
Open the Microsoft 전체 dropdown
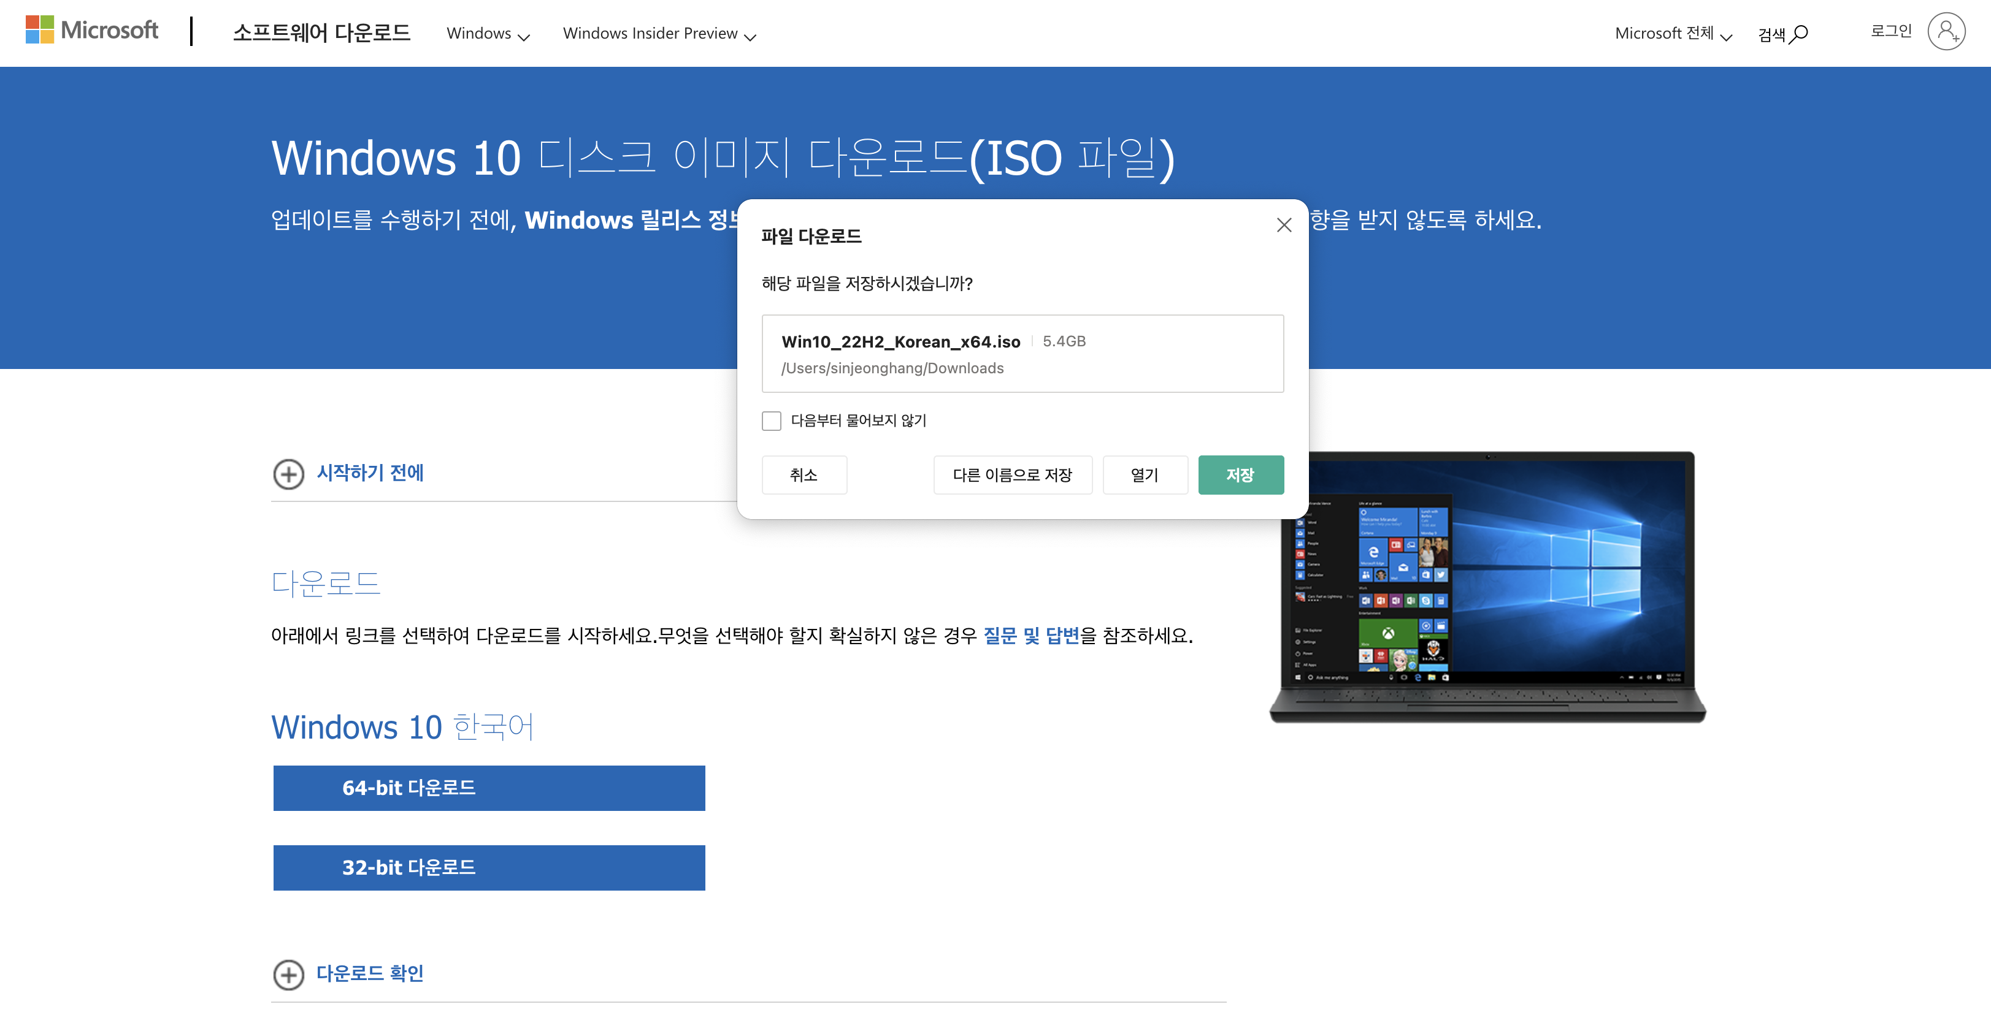pyautogui.click(x=1673, y=33)
